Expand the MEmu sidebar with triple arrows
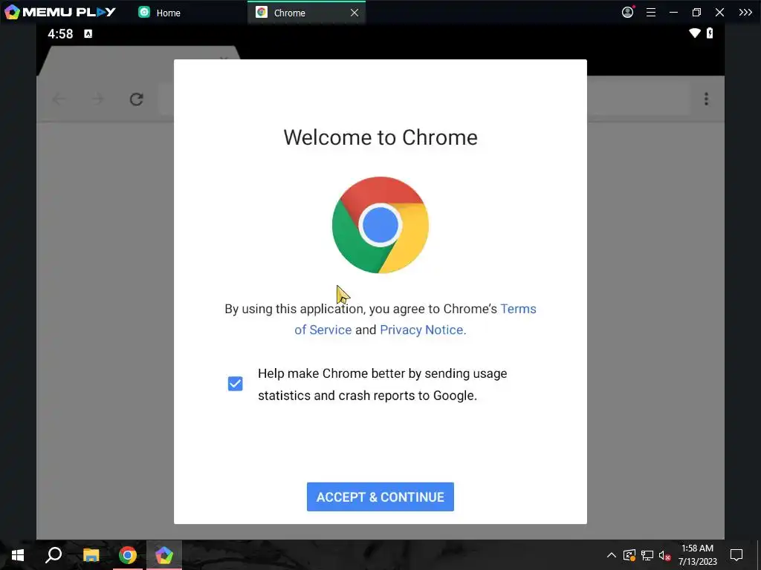This screenshot has height=570, width=761. (x=745, y=13)
